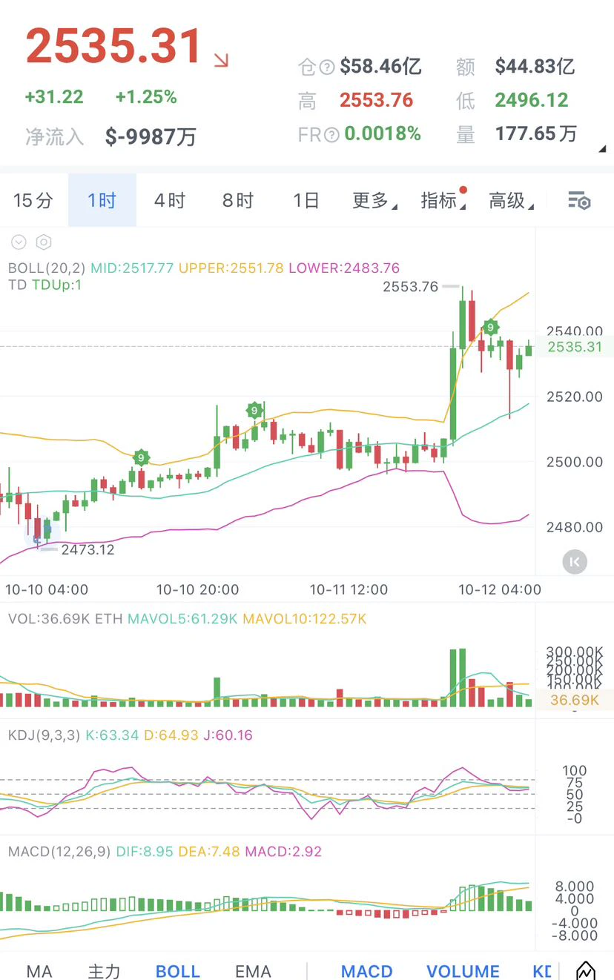Toggle the BOLL overlay indicator
The width and height of the screenshot is (614, 980).
coord(178,970)
